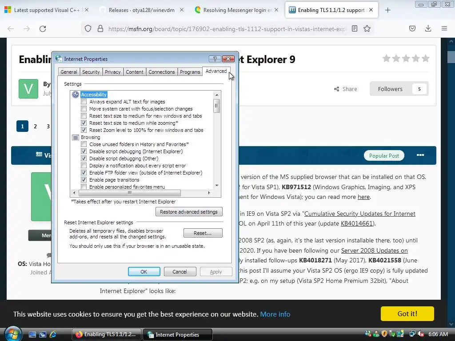Switch to the General tab

tap(69, 72)
